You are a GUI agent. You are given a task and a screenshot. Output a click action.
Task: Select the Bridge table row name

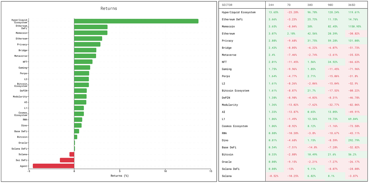click(227, 48)
